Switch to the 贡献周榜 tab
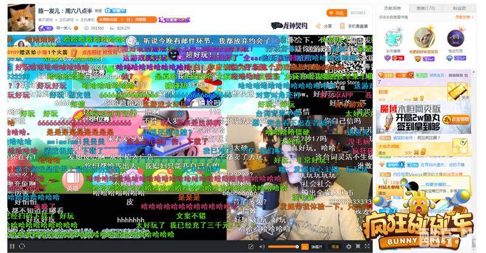486x253 pixels. coord(392,8)
